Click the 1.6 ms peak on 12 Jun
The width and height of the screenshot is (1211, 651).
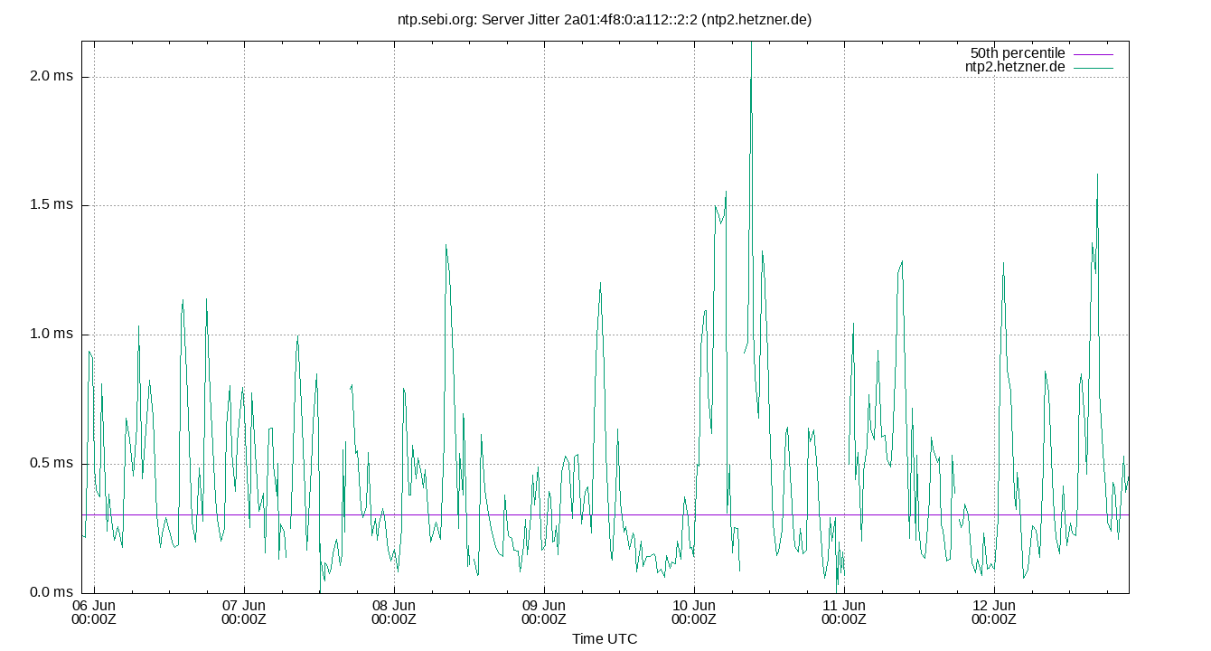tap(1097, 175)
